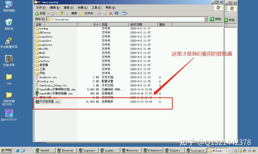
Task: Open the Back button history dropdown arrow
Action: tap(47, 13)
